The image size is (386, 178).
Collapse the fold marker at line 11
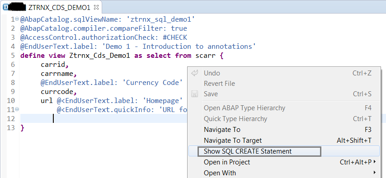click(x=17, y=109)
